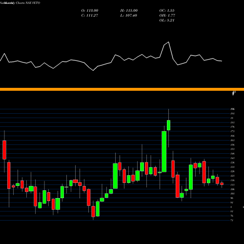Click the 71 price axis label
This screenshot has width=244, height=244.
tap(232, 220)
